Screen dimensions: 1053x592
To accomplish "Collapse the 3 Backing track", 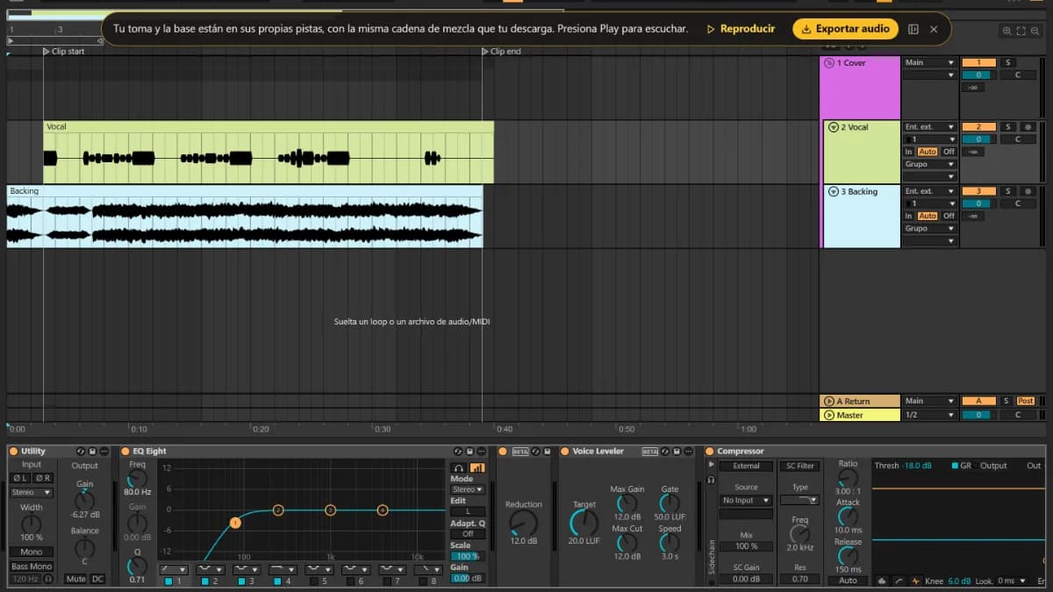I will tap(833, 191).
